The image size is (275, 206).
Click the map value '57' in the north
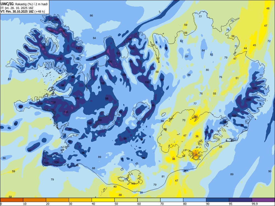(158, 59)
